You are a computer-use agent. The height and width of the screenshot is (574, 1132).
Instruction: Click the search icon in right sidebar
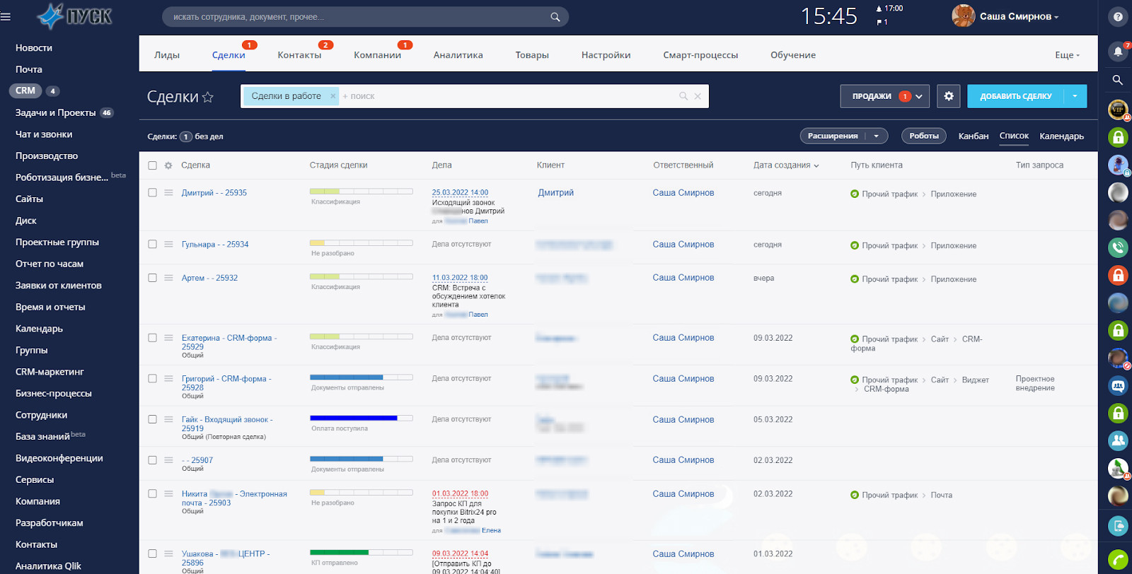(1118, 80)
